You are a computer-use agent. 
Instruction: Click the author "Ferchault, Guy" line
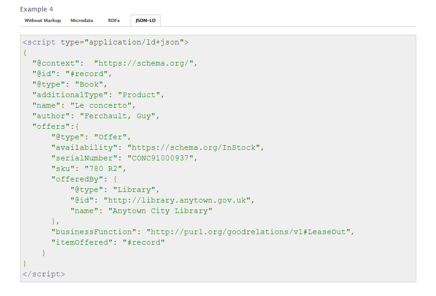point(96,116)
